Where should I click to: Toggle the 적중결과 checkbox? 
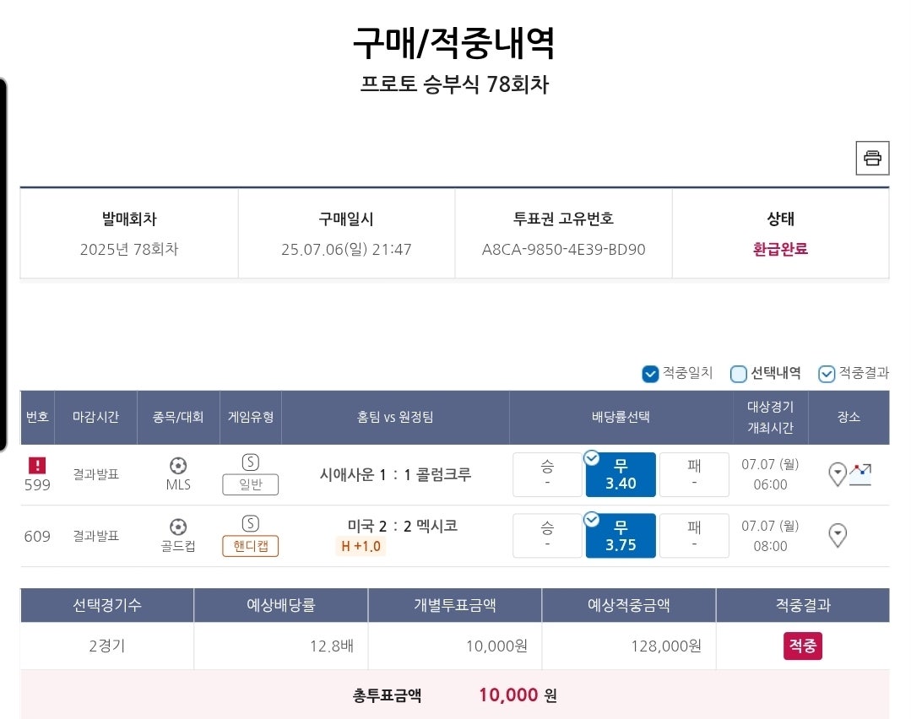pyautogui.click(x=827, y=373)
